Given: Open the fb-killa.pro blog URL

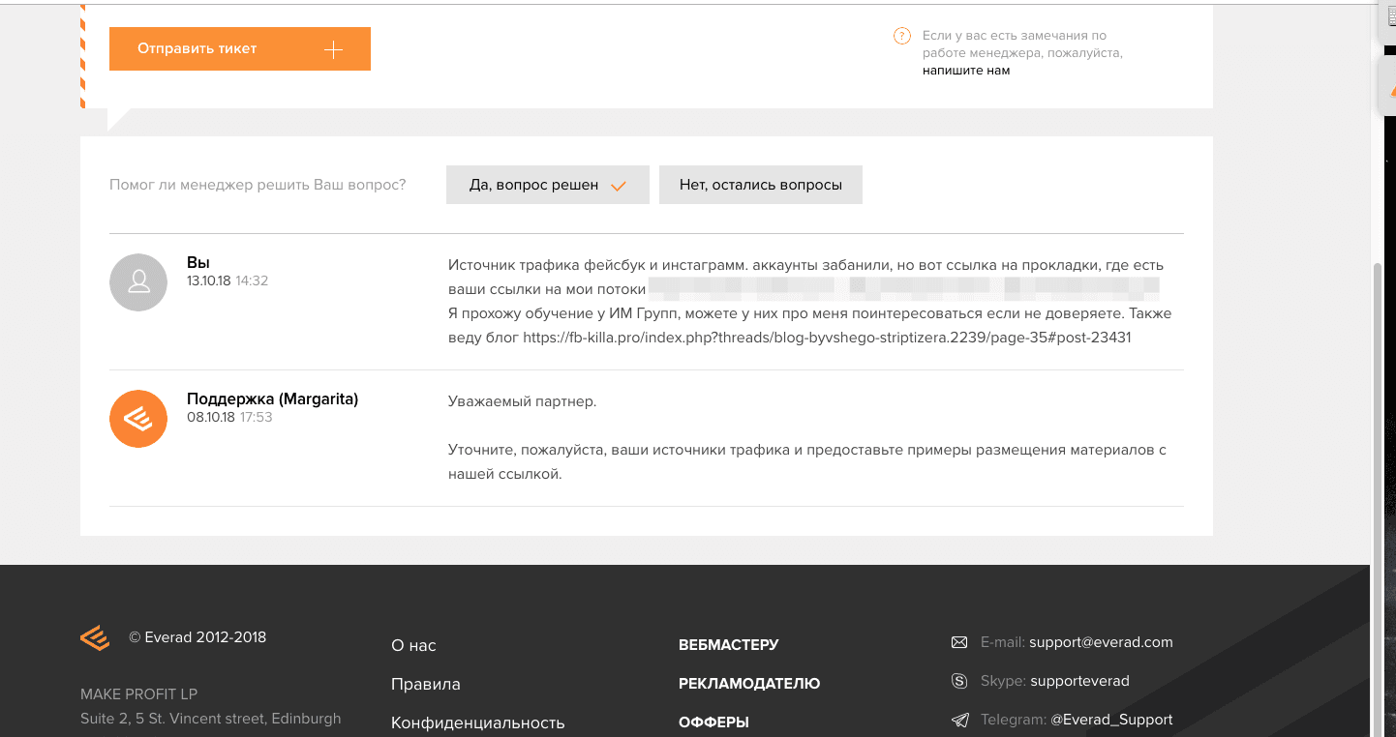Looking at the screenshot, I should [x=827, y=338].
